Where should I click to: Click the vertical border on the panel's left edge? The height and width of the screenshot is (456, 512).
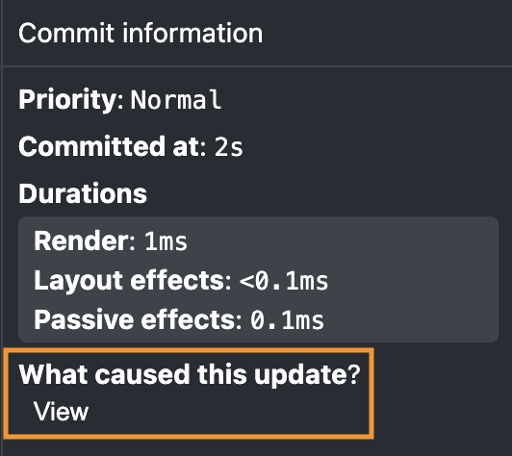coord(2,228)
